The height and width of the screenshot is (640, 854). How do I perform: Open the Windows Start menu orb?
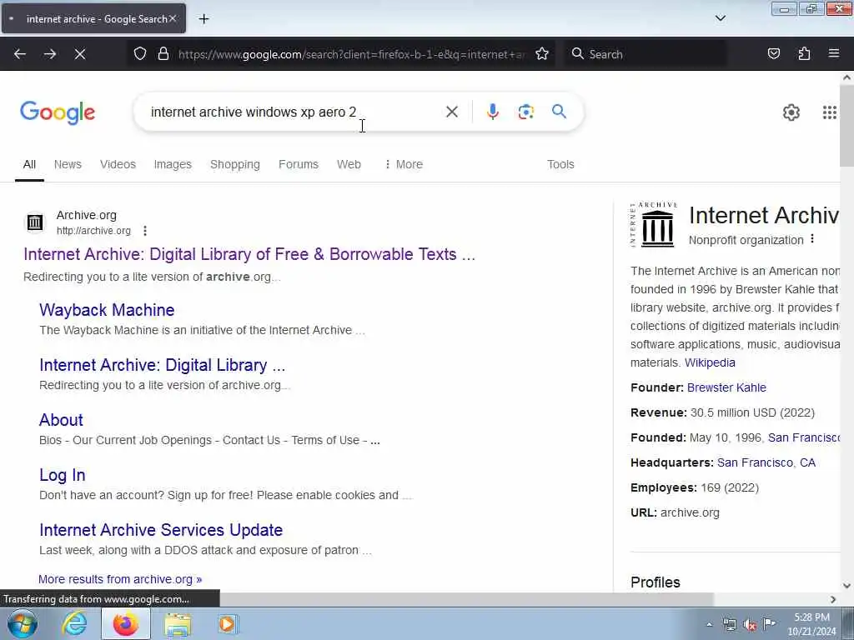(23, 623)
